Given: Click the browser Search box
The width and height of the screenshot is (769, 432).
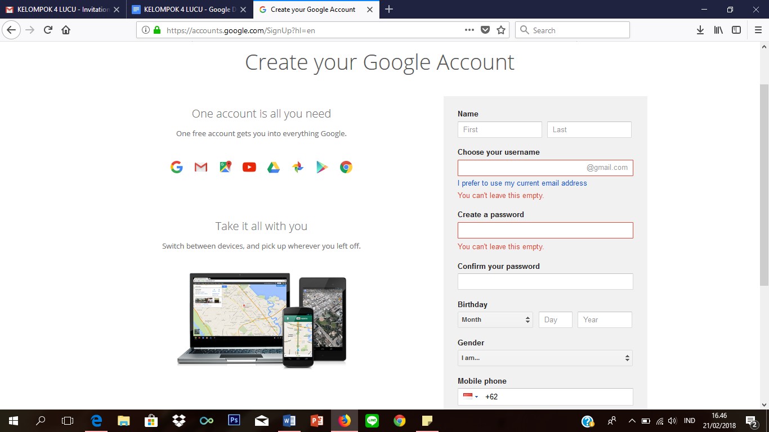Looking at the screenshot, I should [573, 30].
